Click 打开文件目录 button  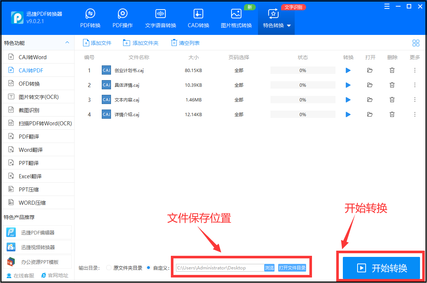pos(292,268)
